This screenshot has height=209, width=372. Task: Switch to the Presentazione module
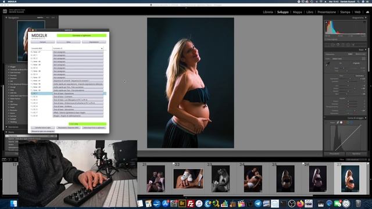327,12
